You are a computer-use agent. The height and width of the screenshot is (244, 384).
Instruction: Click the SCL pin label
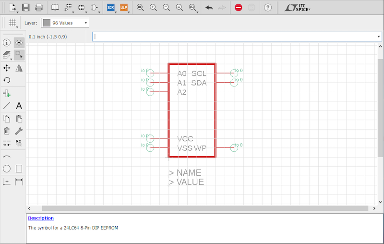[199, 73]
